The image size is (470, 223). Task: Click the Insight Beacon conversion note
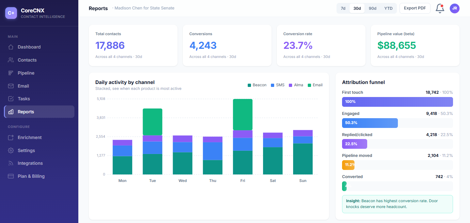point(398,204)
